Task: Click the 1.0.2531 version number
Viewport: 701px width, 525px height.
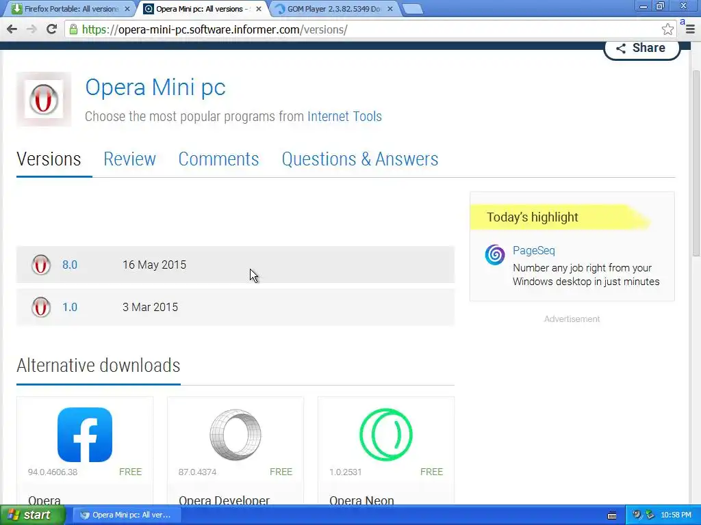Action: click(345, 472)
